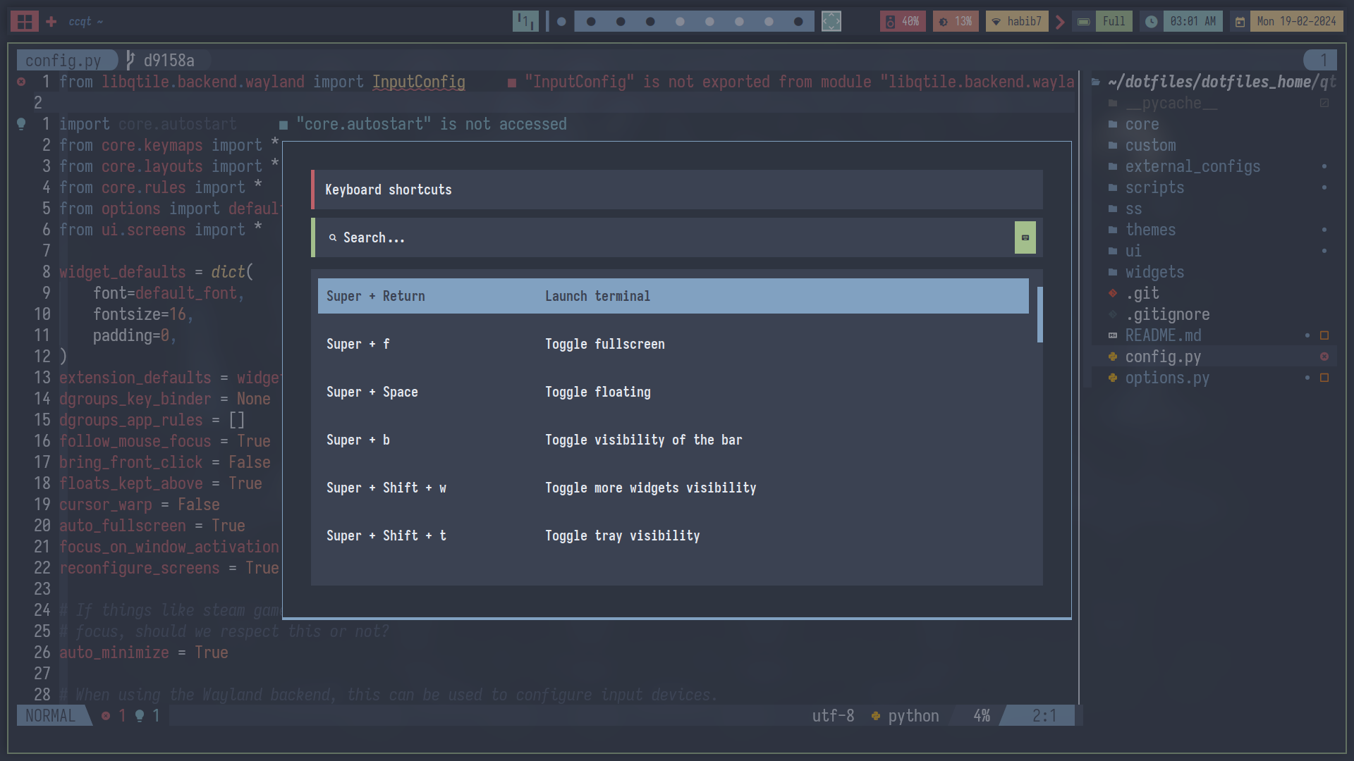Expand the ss folder
Image resolution: width=1354 pixels, height=761 pixels.
(1133, 209)
